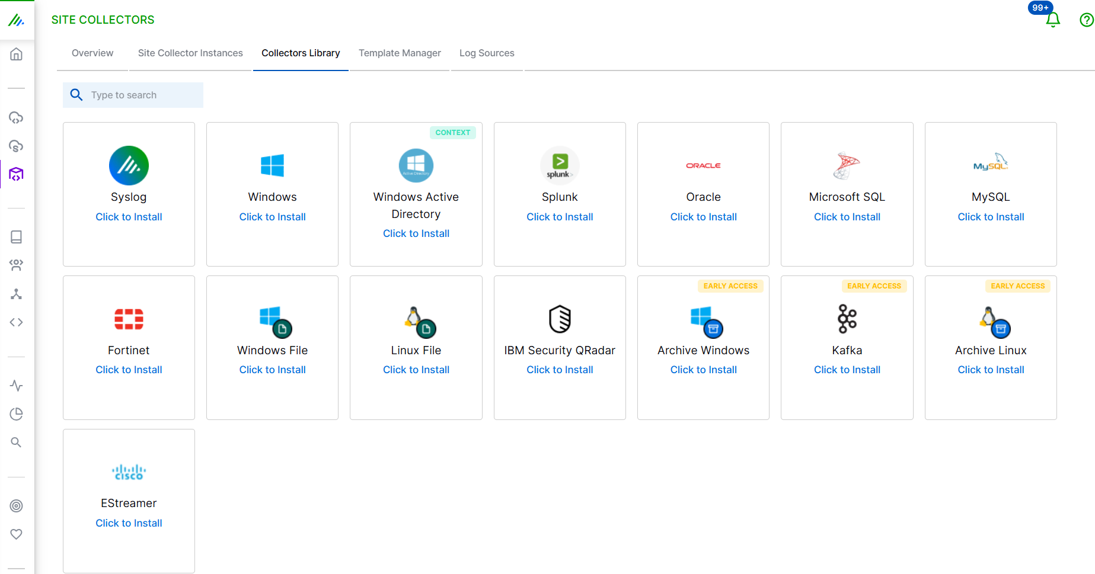Image resolution: width=1095 pixels, height=574 pixels.
Task: Open the help question mark icon
Action: [1087, 20]
